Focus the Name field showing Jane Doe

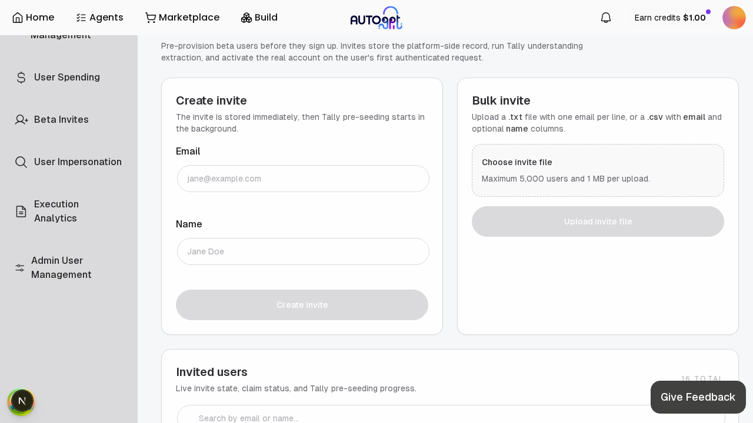302,251
